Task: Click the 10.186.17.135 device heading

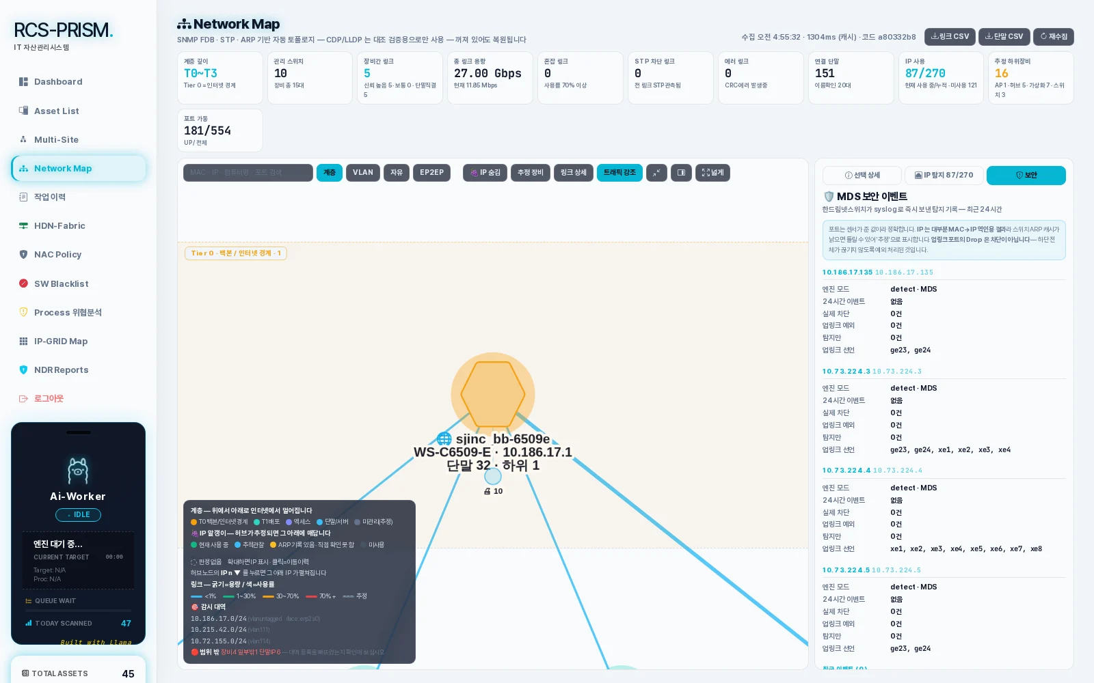Action: point(847,273)
